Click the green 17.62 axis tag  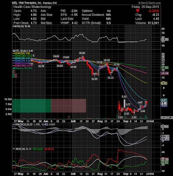tap(165, 68)
